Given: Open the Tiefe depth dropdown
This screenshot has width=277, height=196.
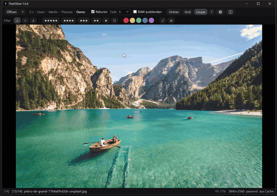Looking at the screenshot, I should (124, 12).
